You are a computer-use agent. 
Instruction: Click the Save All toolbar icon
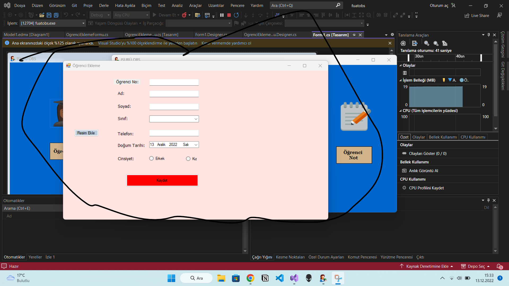click(x=56, y=15)
